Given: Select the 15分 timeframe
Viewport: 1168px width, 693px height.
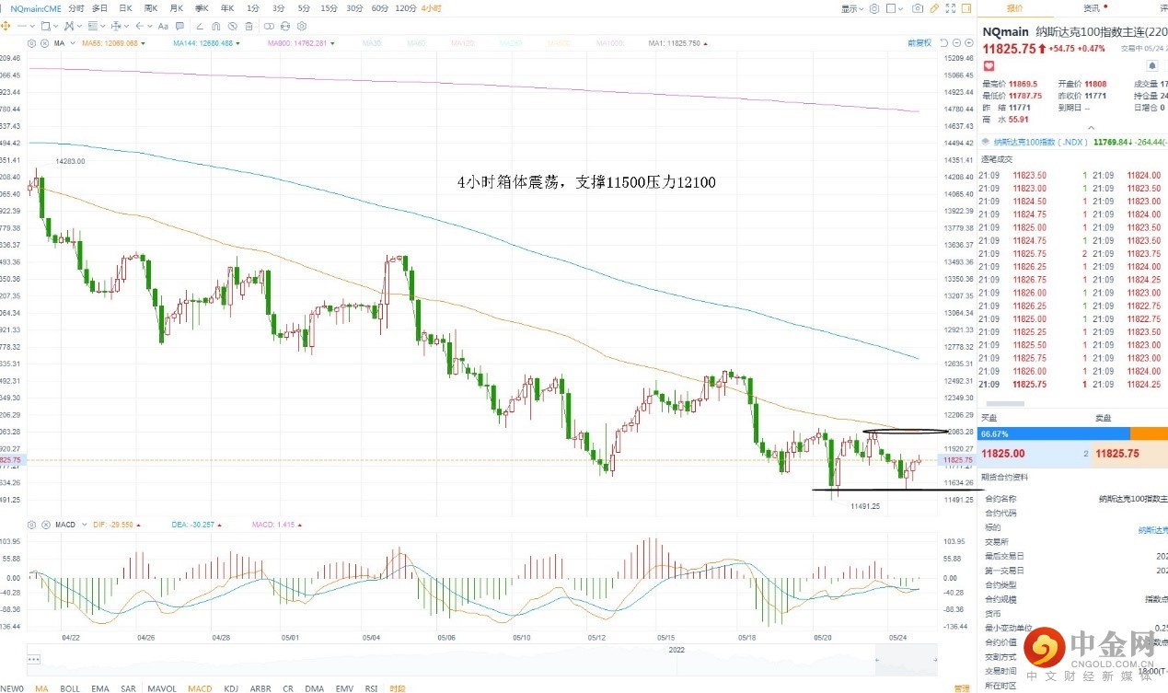Looking at the screenshot, I should click(x=329, y=8).
